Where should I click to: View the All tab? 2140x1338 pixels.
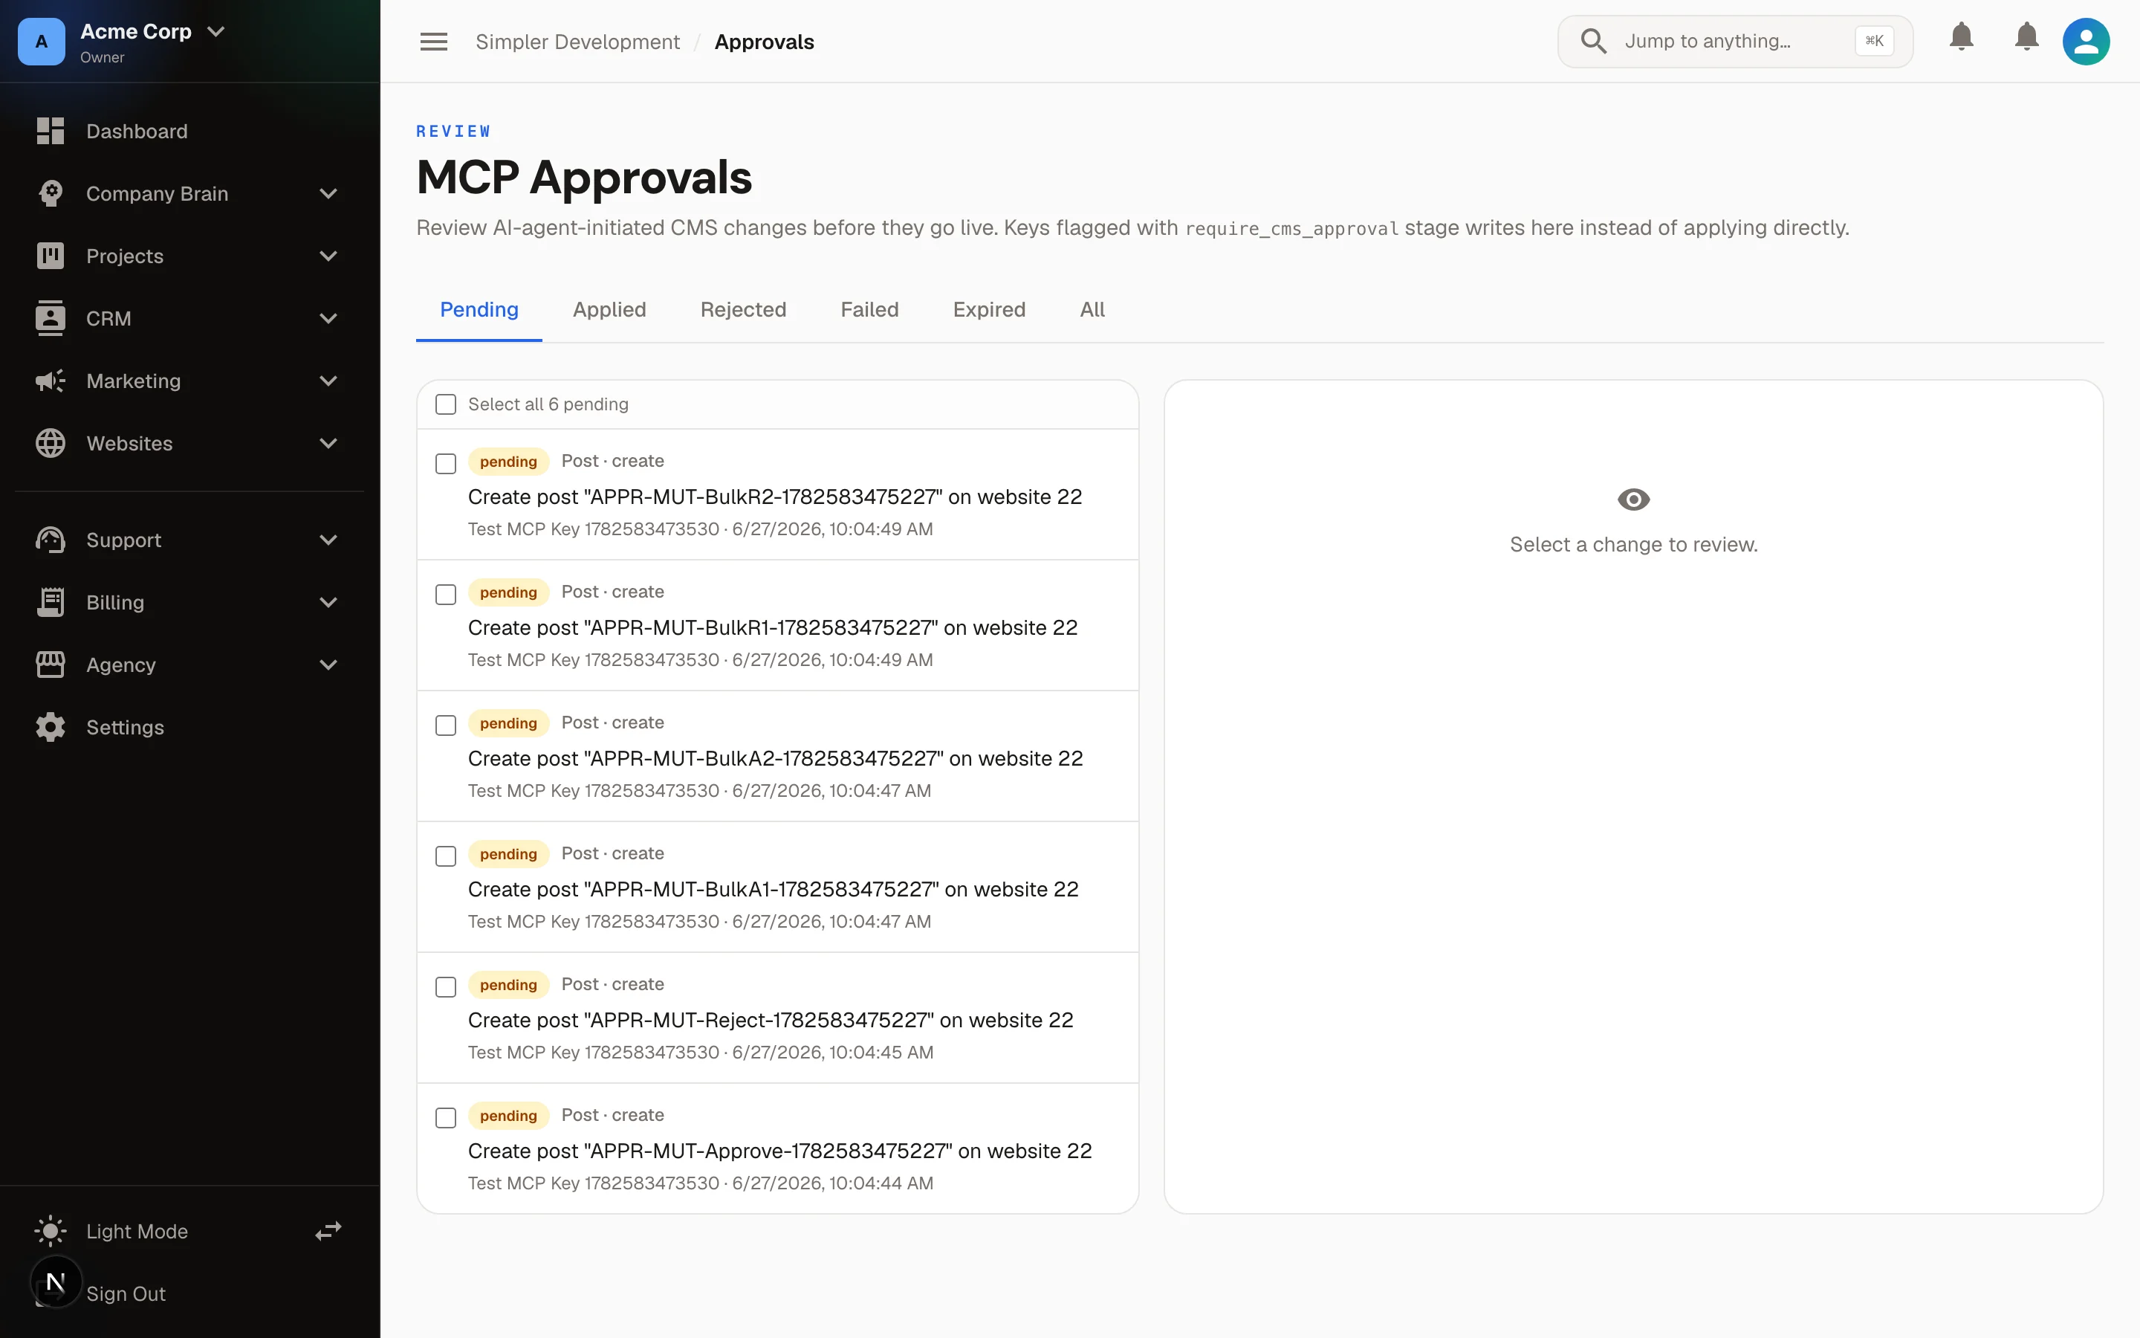click(x=1092, y=310)
